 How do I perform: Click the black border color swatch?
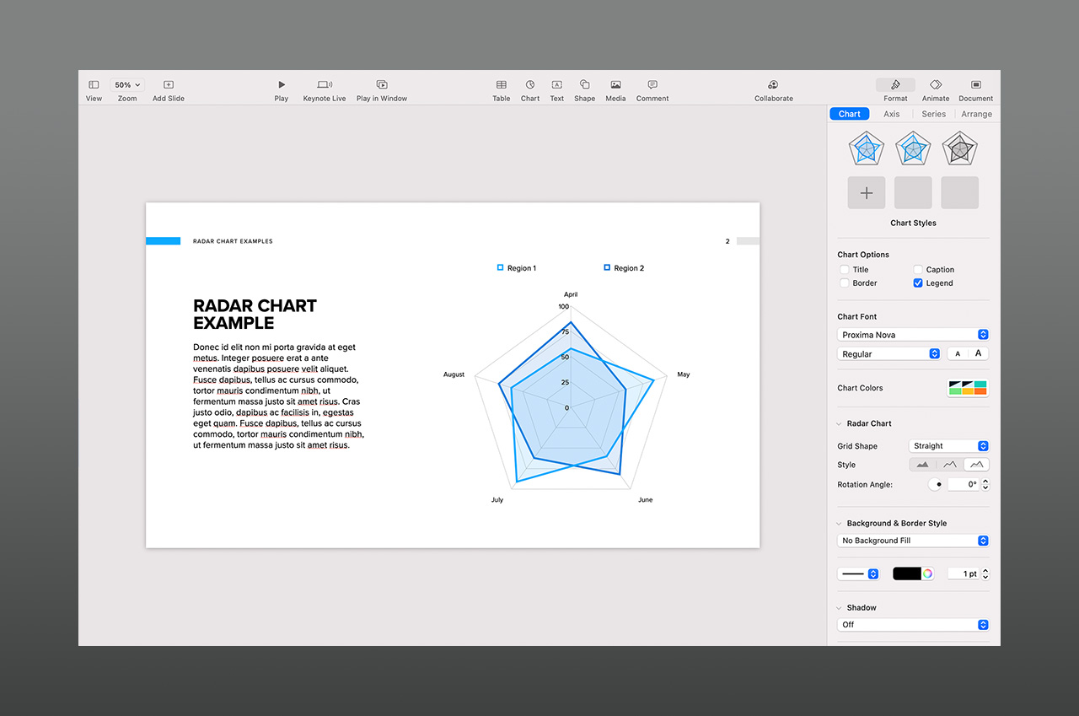(907, 573)
